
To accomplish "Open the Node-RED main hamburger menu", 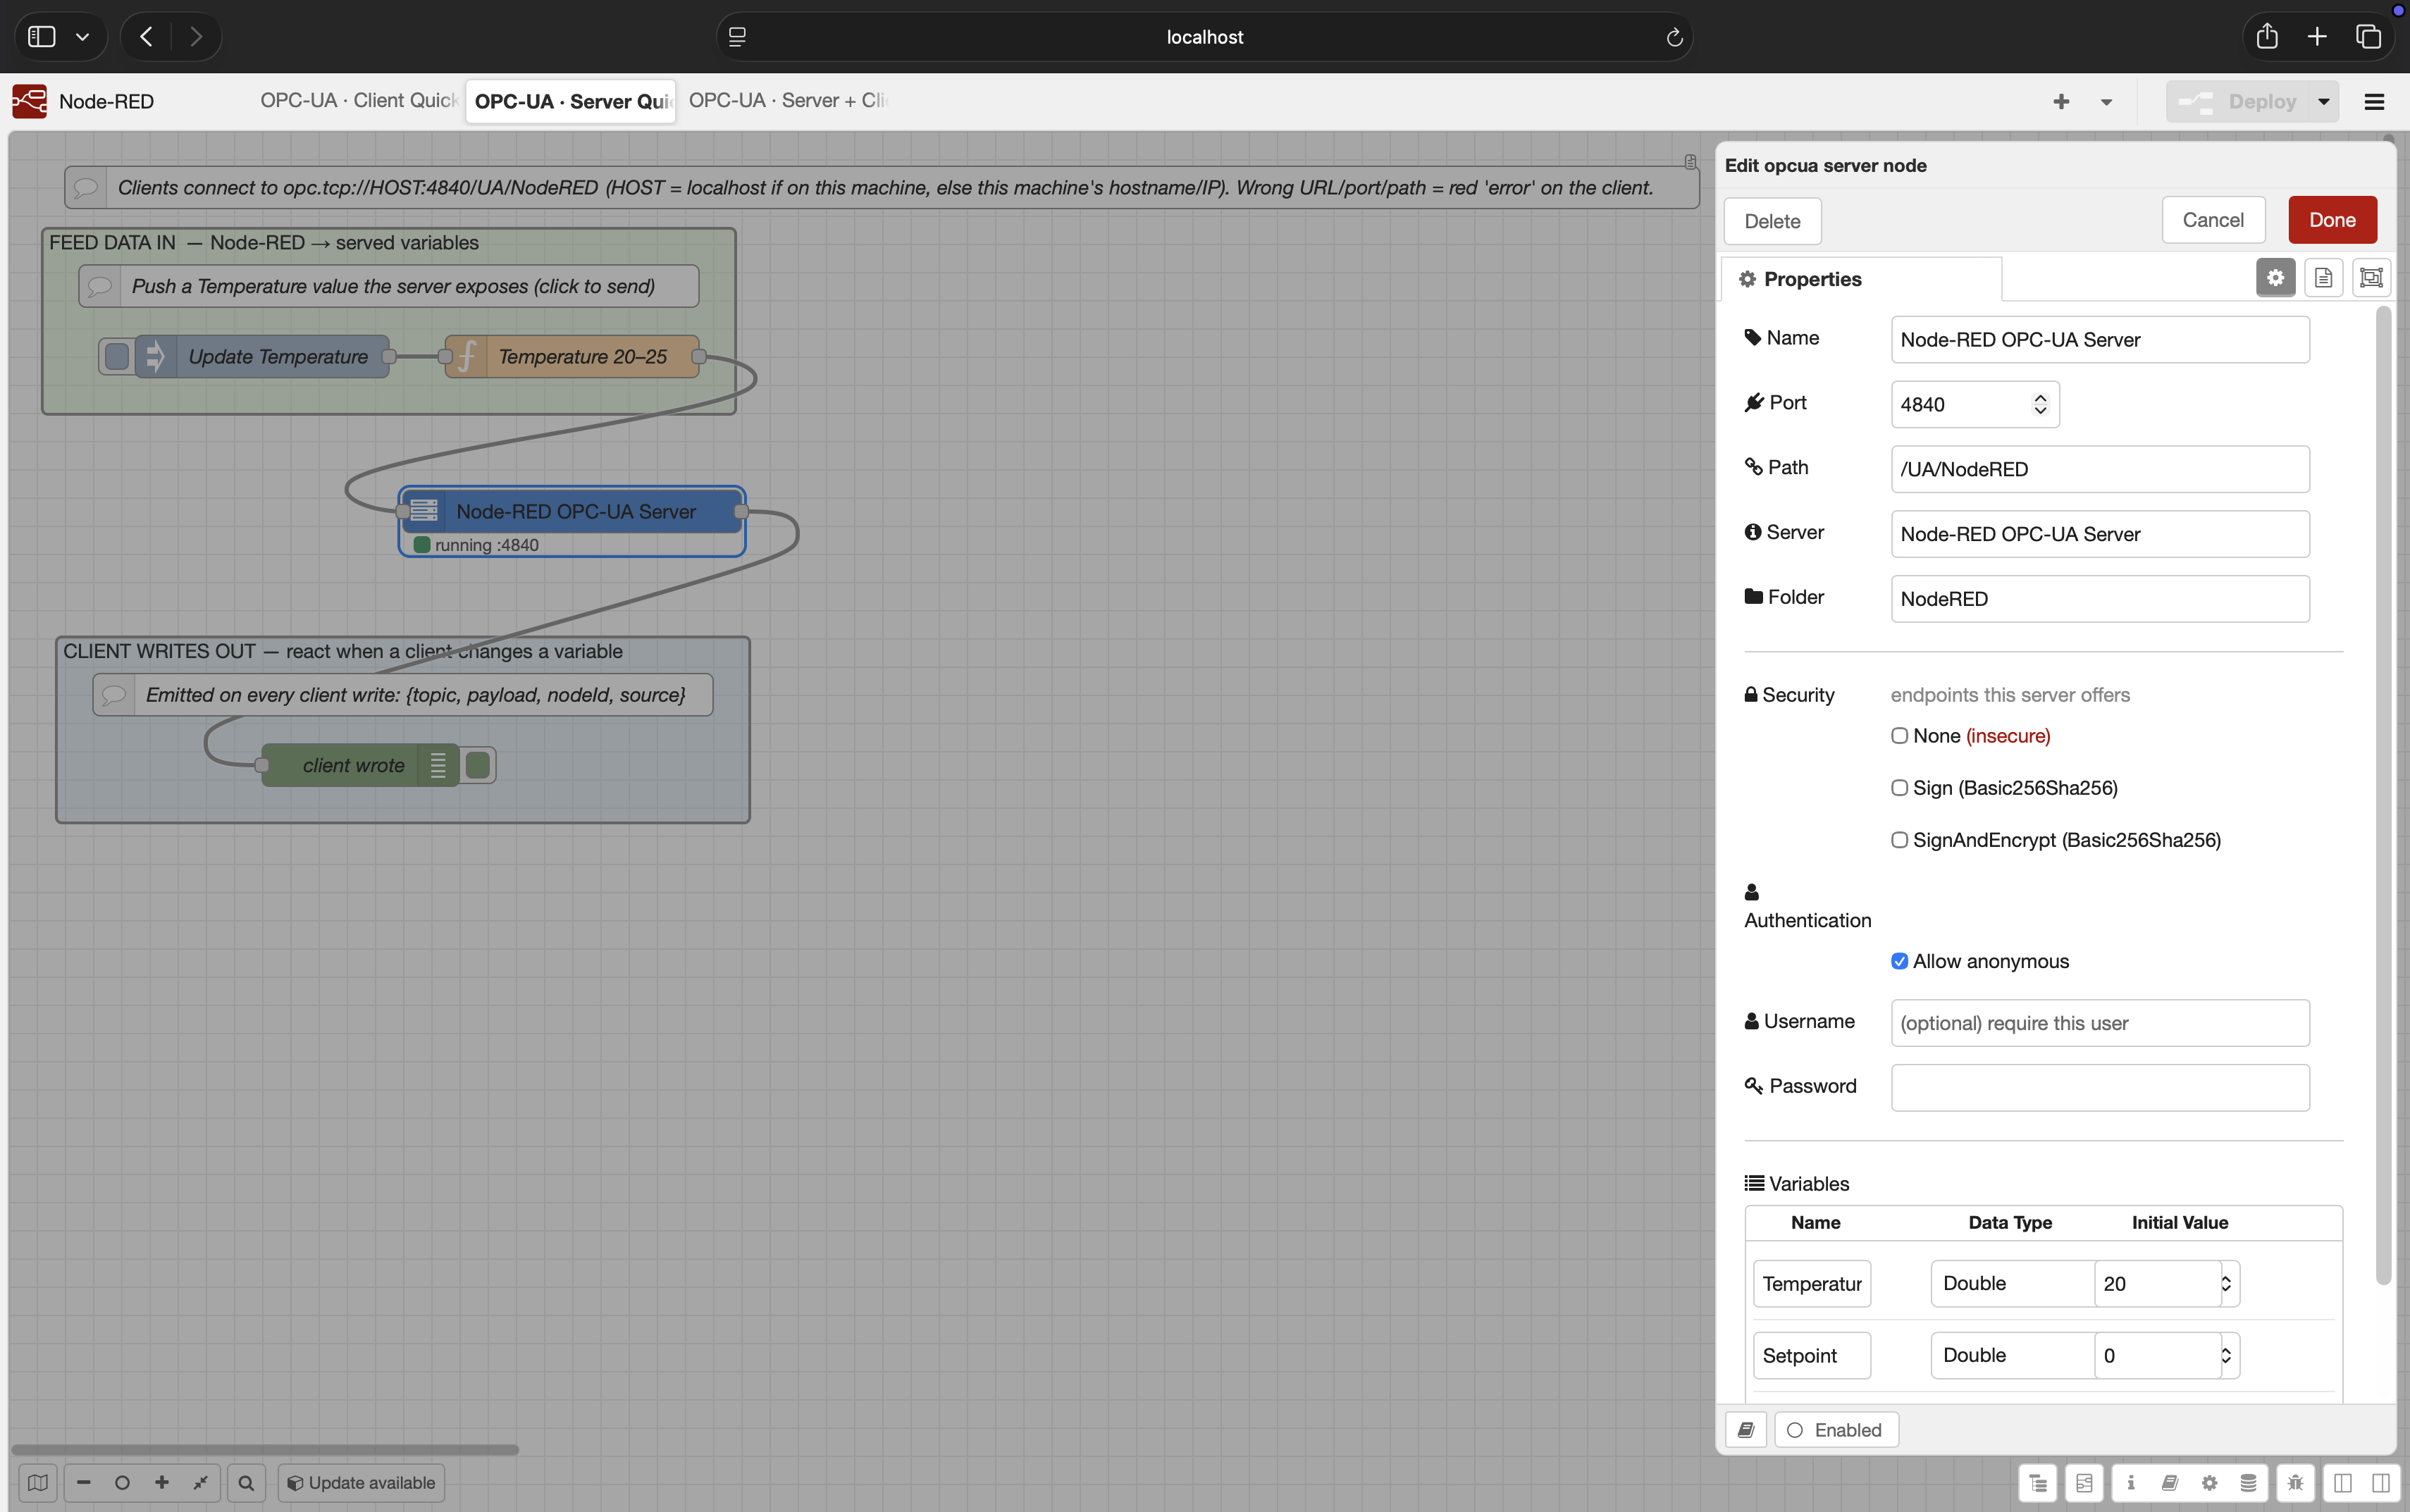I will (2374, 102).
